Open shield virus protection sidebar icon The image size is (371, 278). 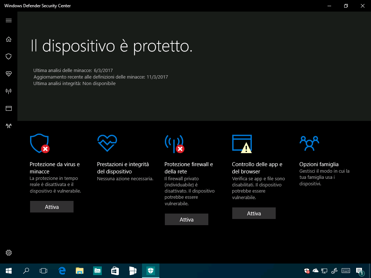click(x=9, y=56)
